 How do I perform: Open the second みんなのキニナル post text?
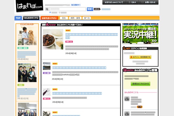(143, 113)
